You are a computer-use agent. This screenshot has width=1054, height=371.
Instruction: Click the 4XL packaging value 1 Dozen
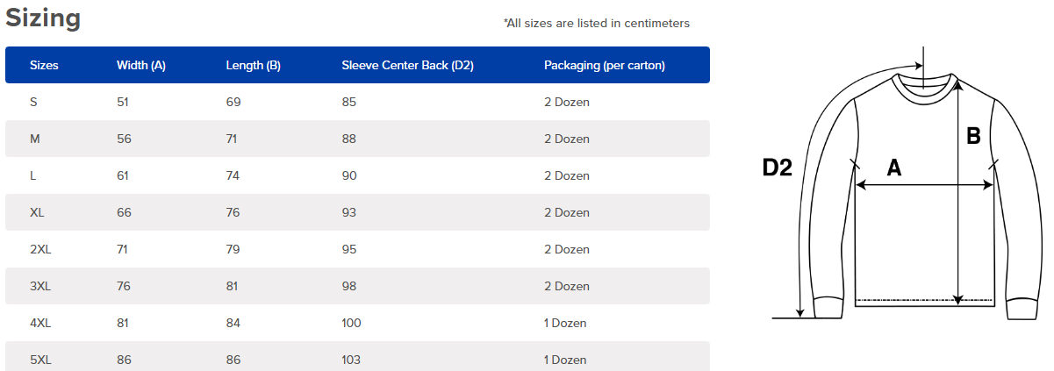(x=565, y=324)
